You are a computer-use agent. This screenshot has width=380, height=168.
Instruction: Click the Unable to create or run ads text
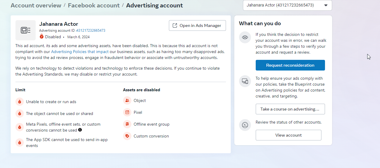coord(51,102)
